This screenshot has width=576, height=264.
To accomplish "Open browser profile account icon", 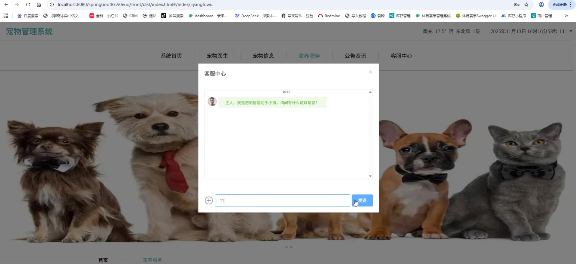I will [541, 5].
